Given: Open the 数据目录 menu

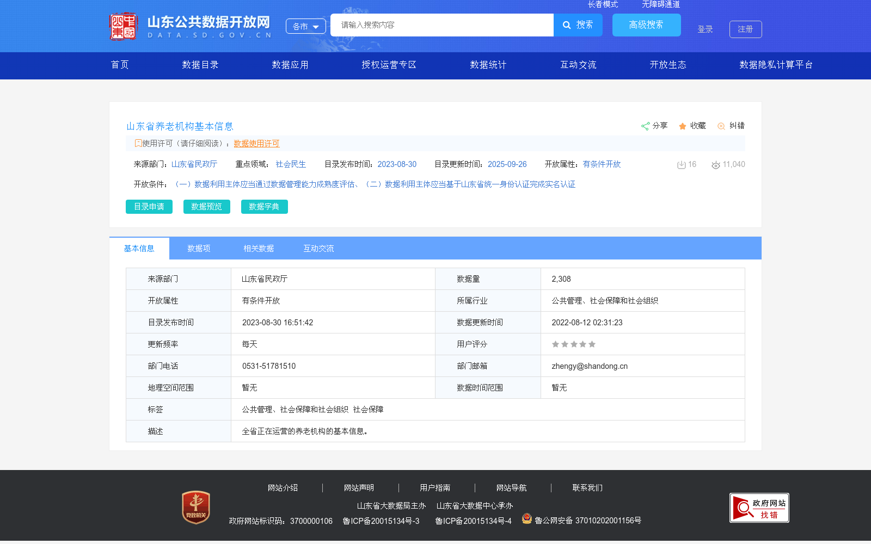Looking at the screenshot, I should point(200,65).
